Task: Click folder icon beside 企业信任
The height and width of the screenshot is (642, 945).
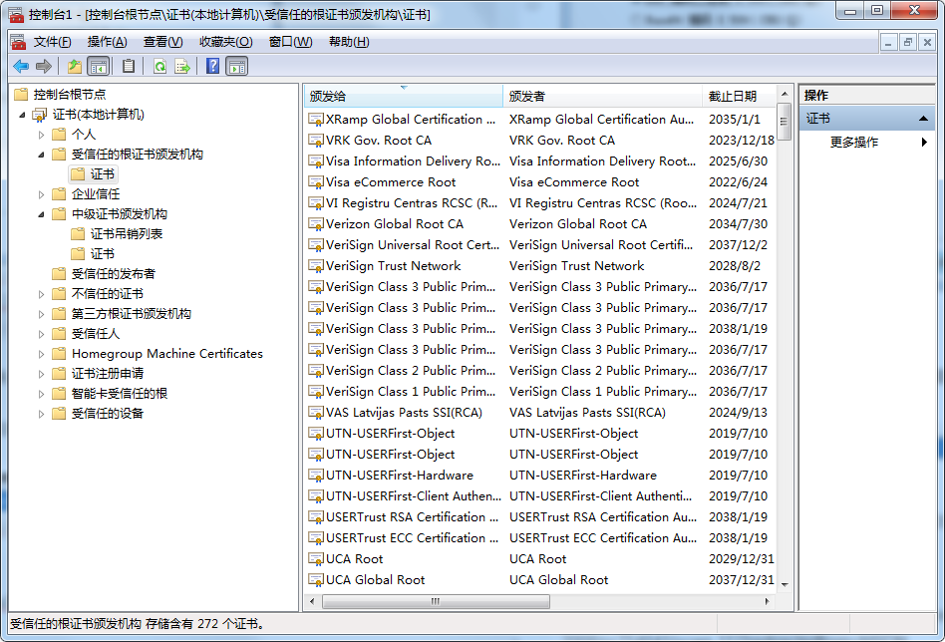Action: point(59,194)
